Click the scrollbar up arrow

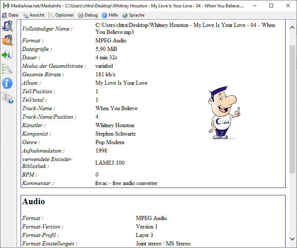coord(293,28)
